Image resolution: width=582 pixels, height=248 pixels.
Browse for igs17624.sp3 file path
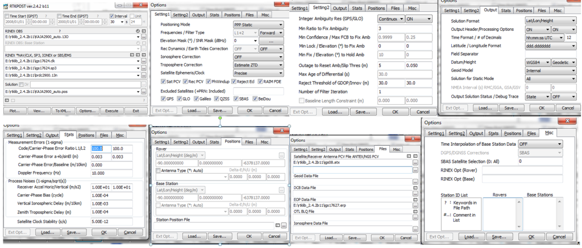144,68
